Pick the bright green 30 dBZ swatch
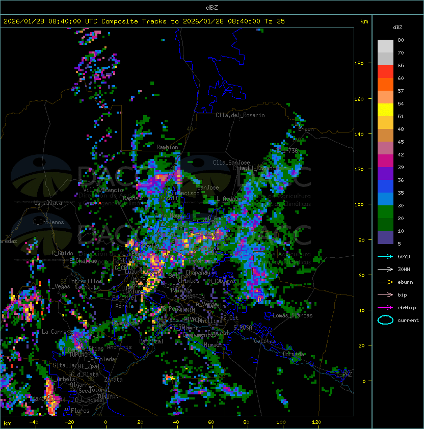 (x=385, y=212)
